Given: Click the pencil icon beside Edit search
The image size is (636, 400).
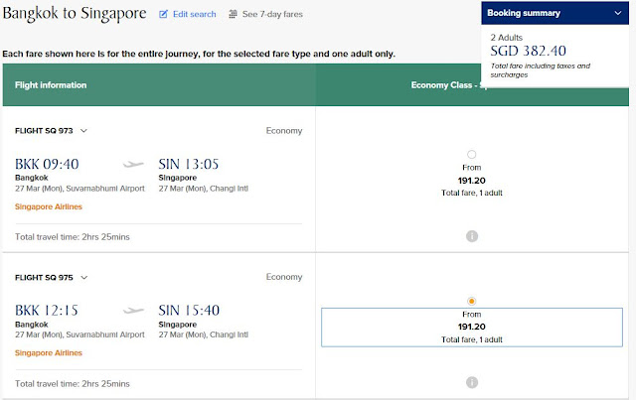Looking at the screenshot, I should pyautogui.click(x=164, y=15).
